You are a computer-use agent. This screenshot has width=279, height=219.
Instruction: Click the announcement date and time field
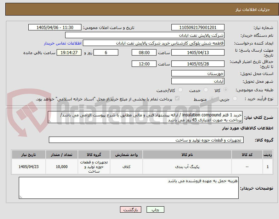click(55, 28)
